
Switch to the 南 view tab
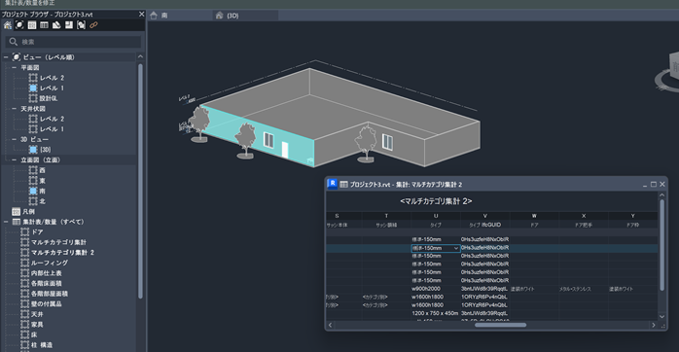(180, 16)
